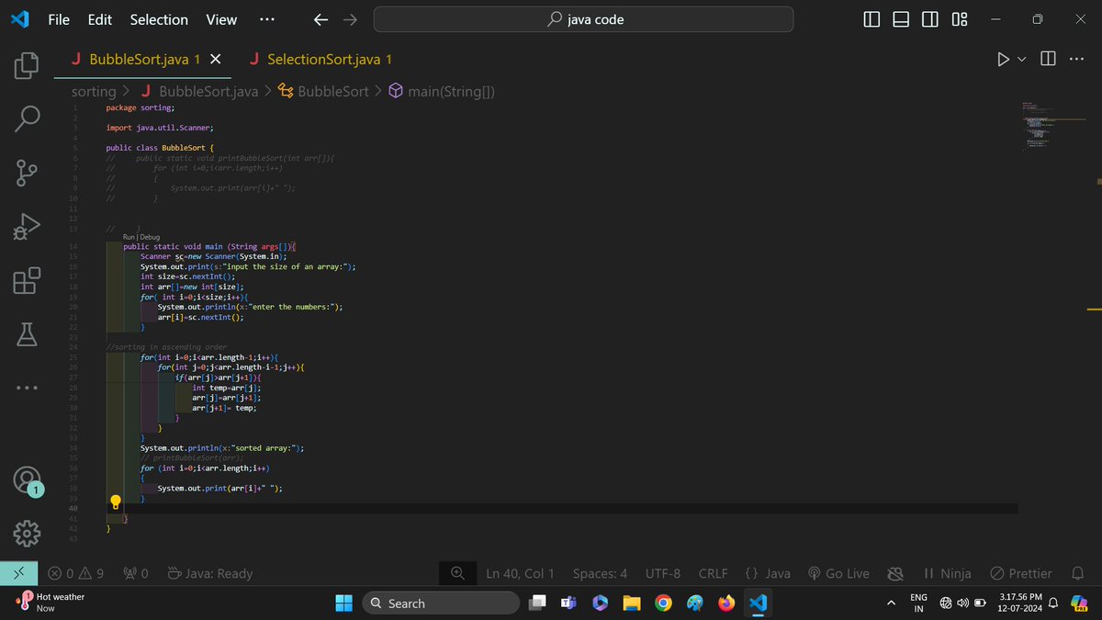Image resolution: width=1102 pixels, height=620 pixels.
Task: Open the run button dropdown arrow
Action: click(1022, 60)
